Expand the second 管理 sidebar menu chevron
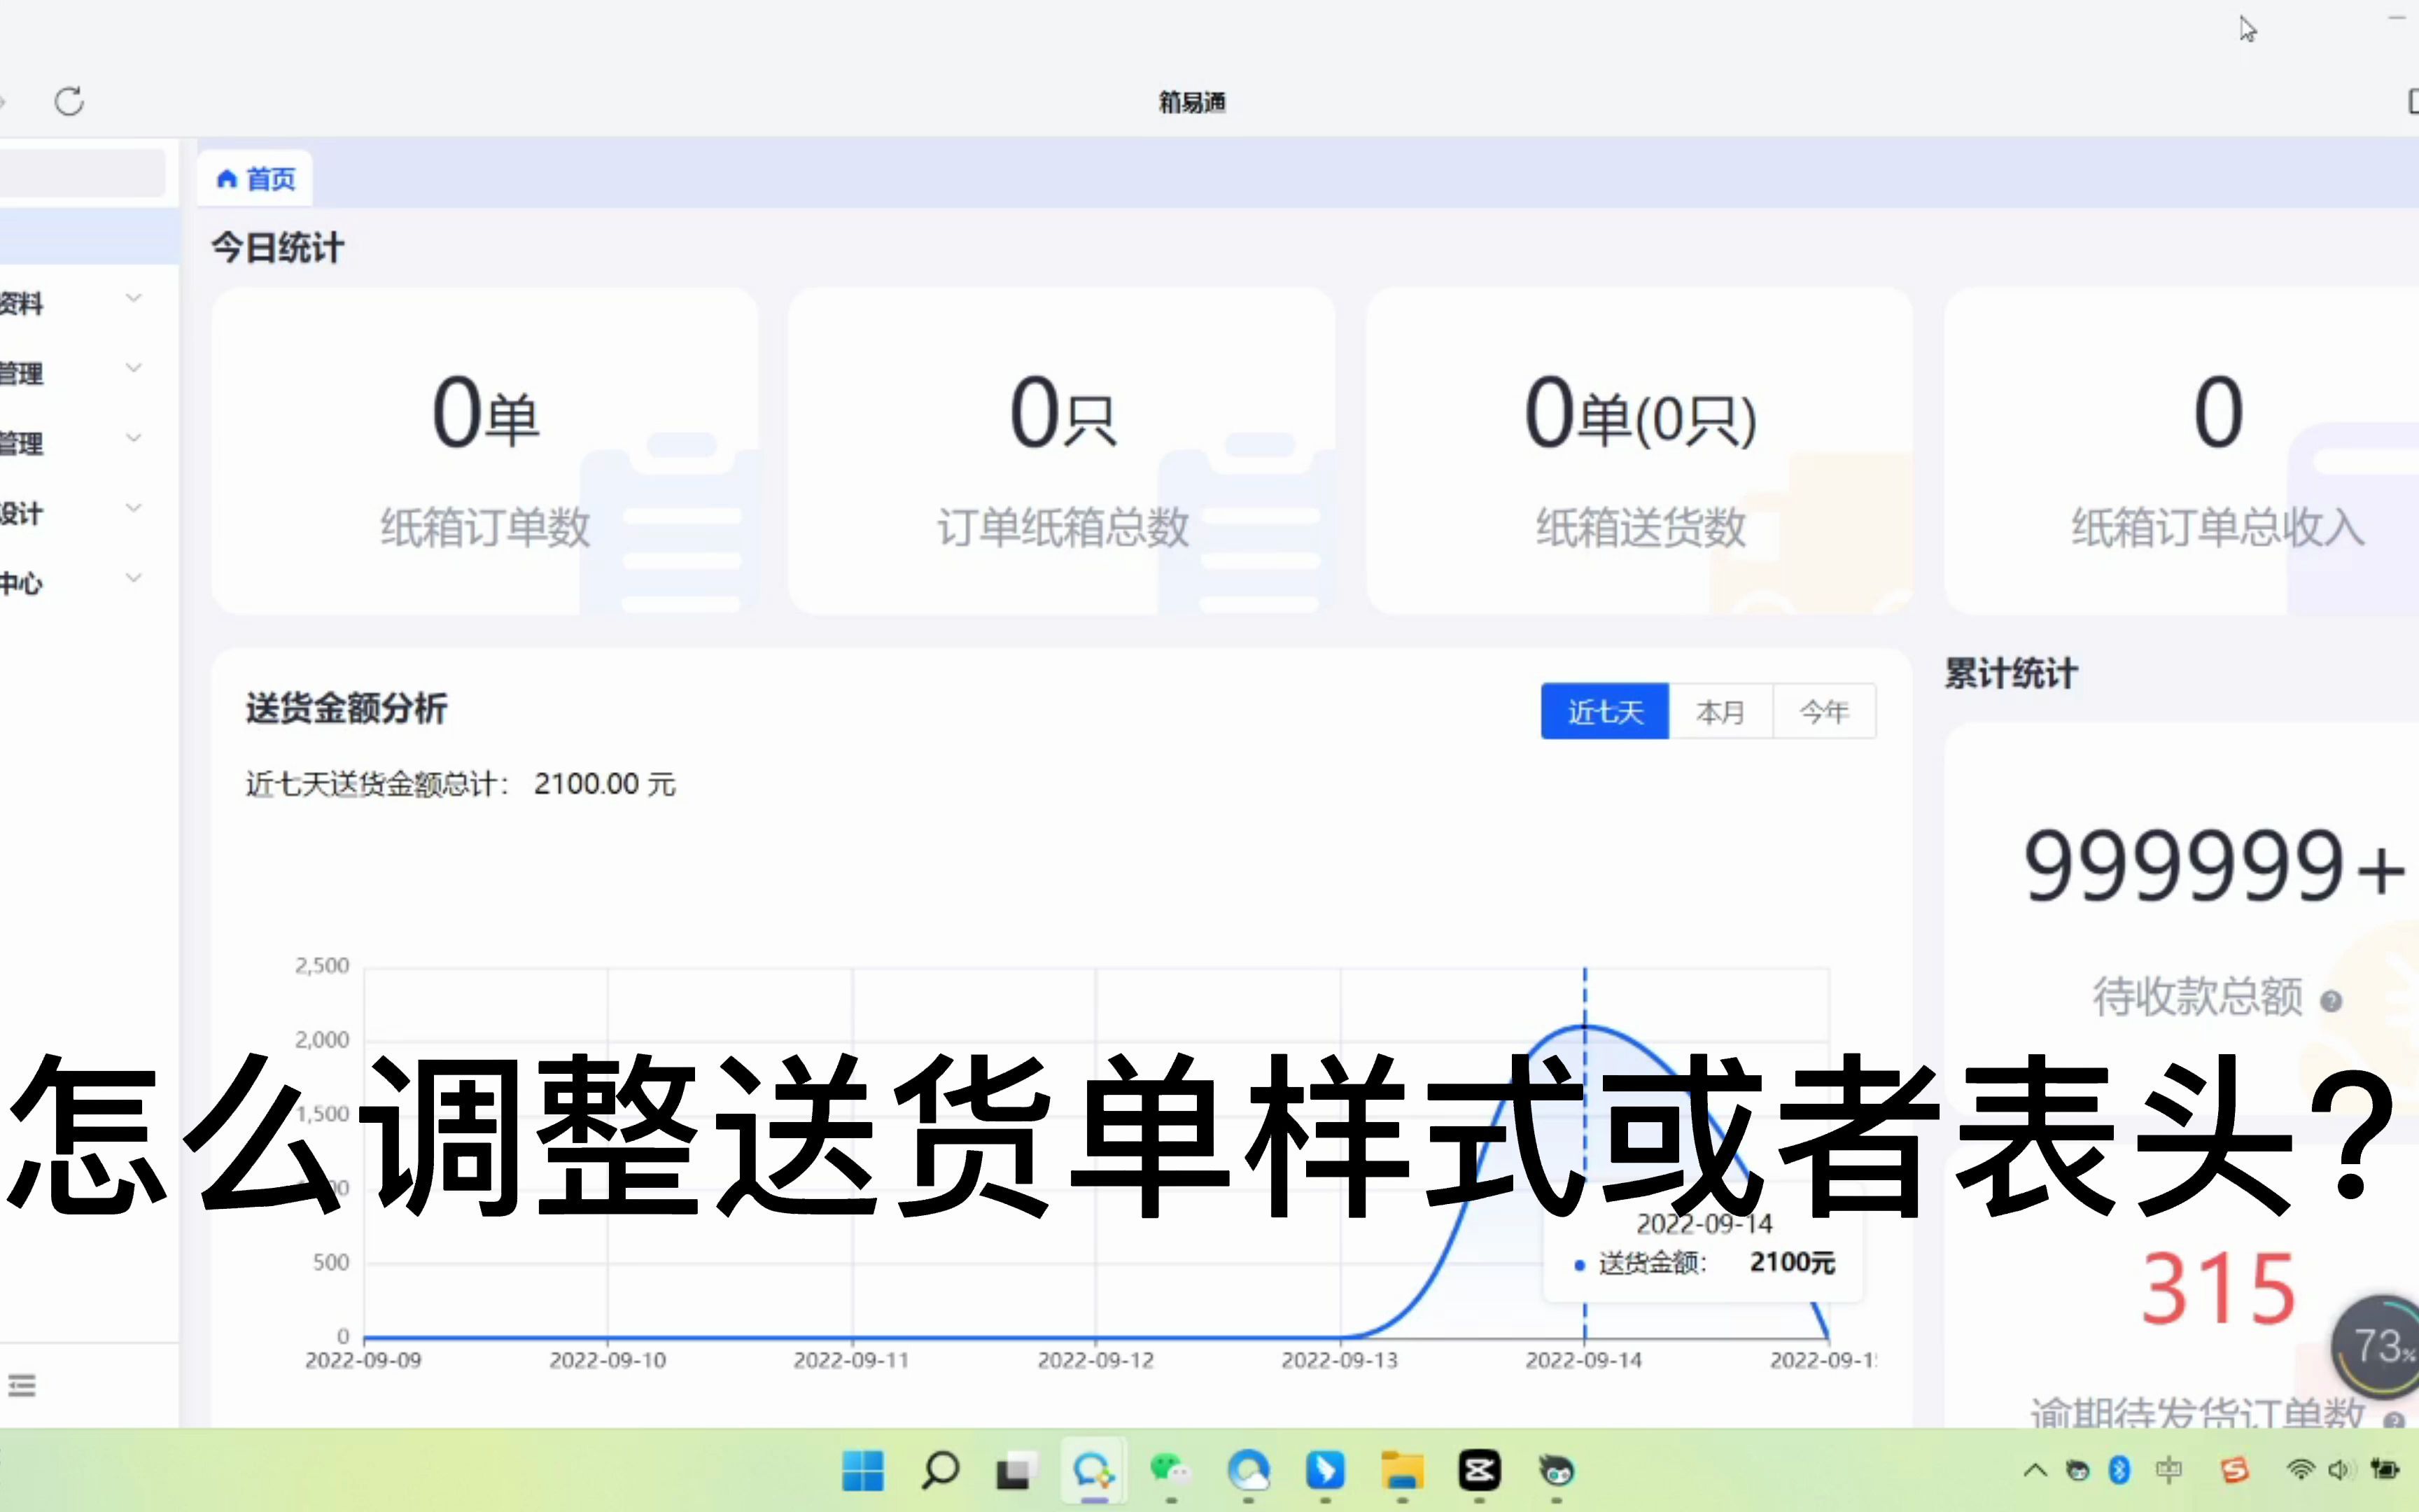 [x=134, y=438]
